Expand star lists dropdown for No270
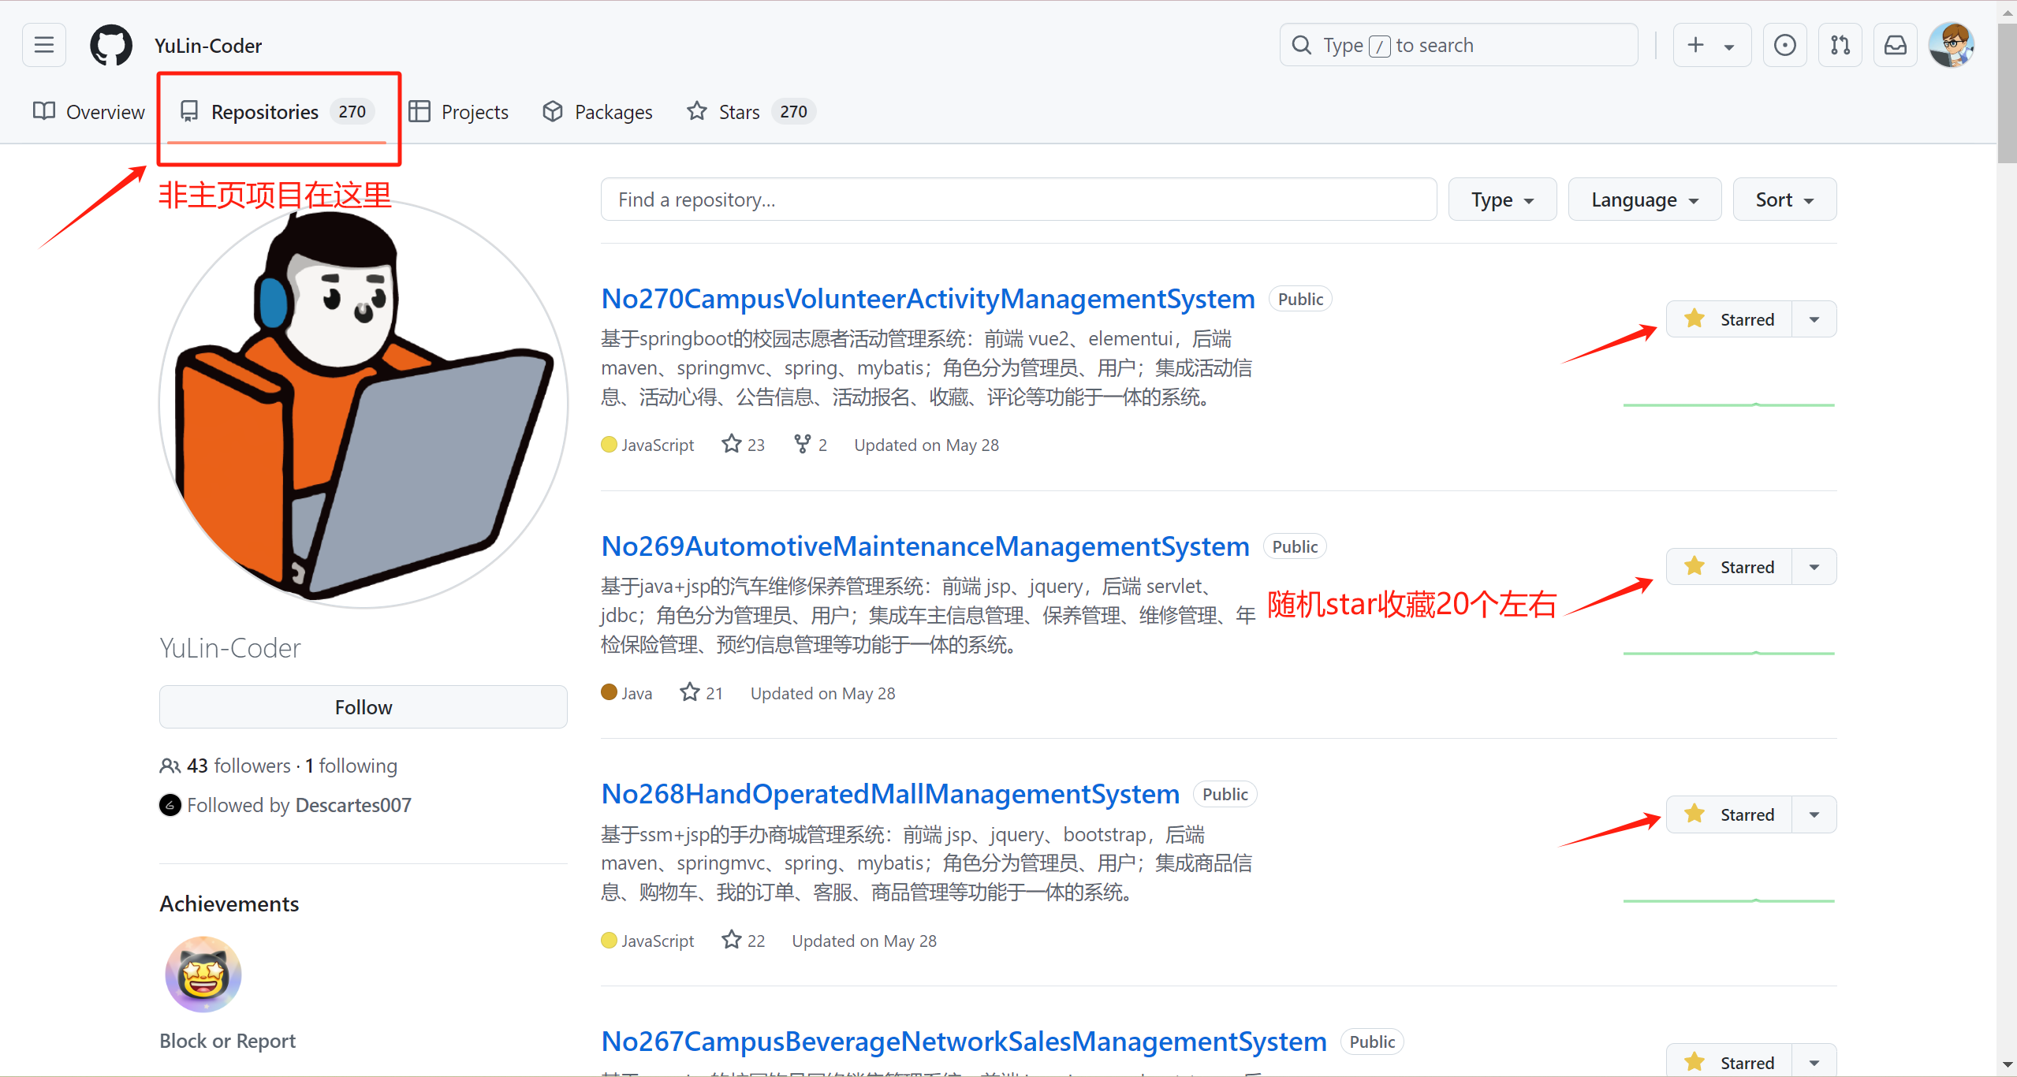 (1814, 319)
